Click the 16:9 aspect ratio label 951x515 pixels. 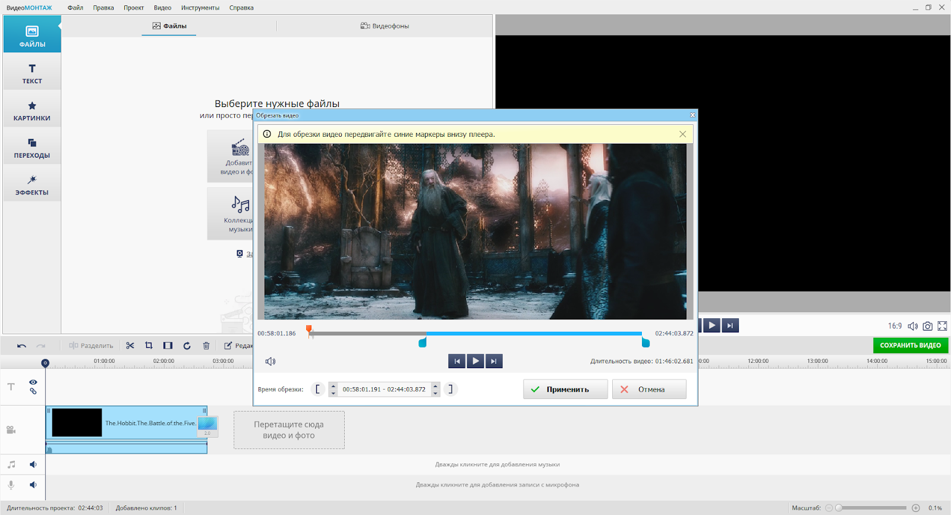pos(895,326)
